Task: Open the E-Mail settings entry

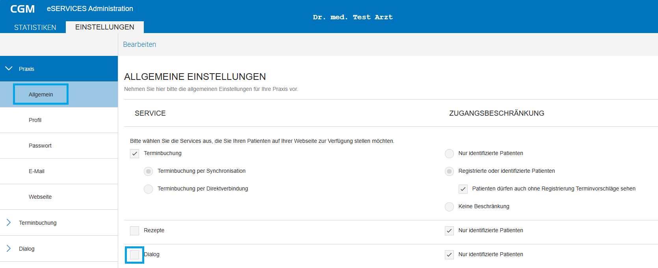Action: [x=37, y=171]
